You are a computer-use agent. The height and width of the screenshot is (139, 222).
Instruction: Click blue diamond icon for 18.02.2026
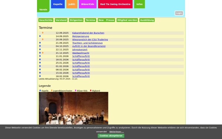[40, 76]
